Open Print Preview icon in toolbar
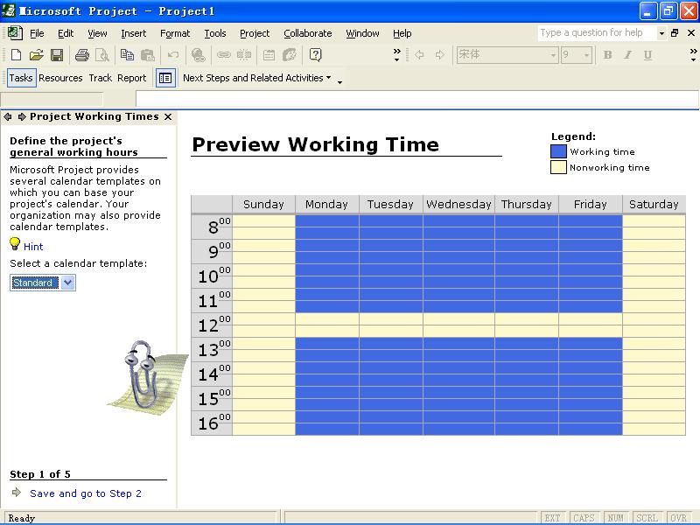The height and width of the screenshot is (525, 700). pyautogui.click(x=102, y=55)
